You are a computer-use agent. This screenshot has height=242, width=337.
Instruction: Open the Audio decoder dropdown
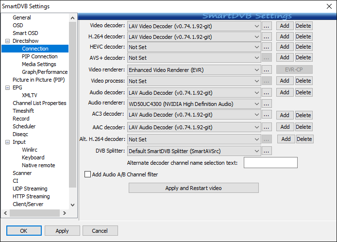(194, 93)
